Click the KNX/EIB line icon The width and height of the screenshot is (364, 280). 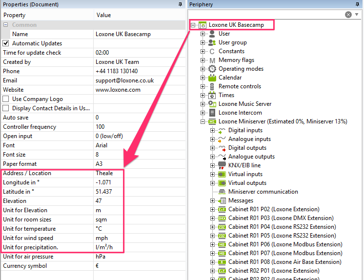pos(222,165)
